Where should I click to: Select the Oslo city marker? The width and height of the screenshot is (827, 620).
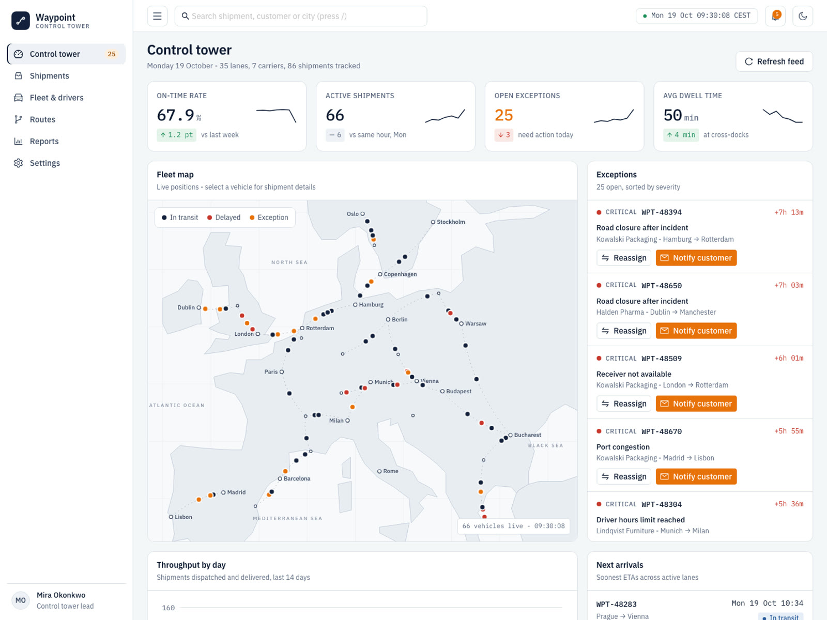click(362, 214)
